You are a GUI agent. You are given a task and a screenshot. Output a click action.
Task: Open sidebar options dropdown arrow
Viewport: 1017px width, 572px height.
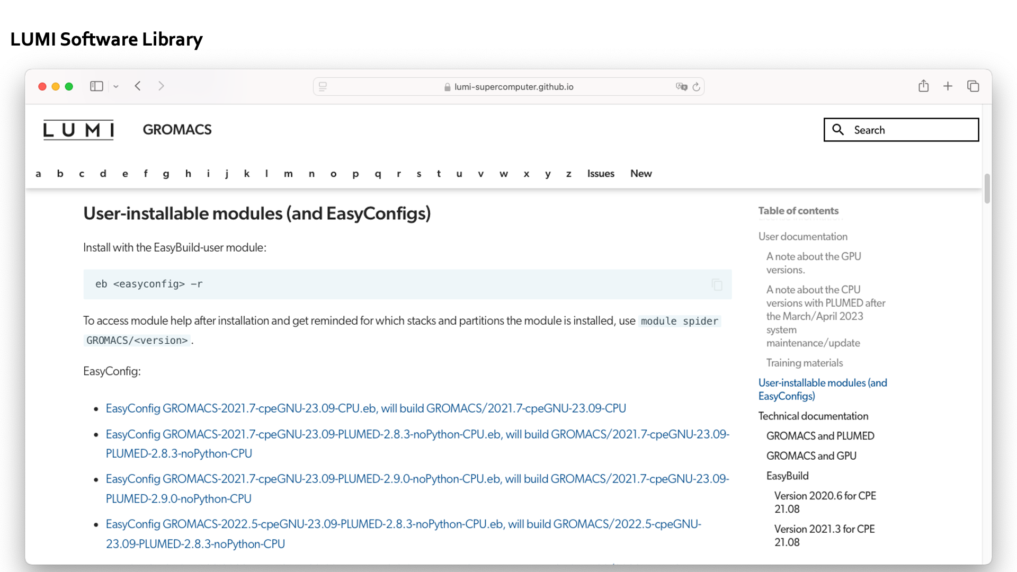116,86
